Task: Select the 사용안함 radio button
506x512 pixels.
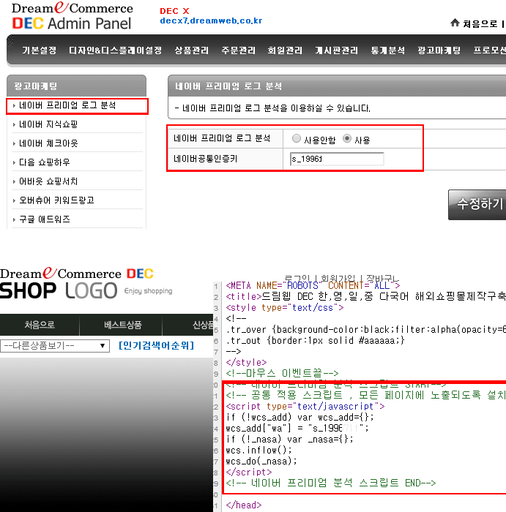Action: [297, 139]
